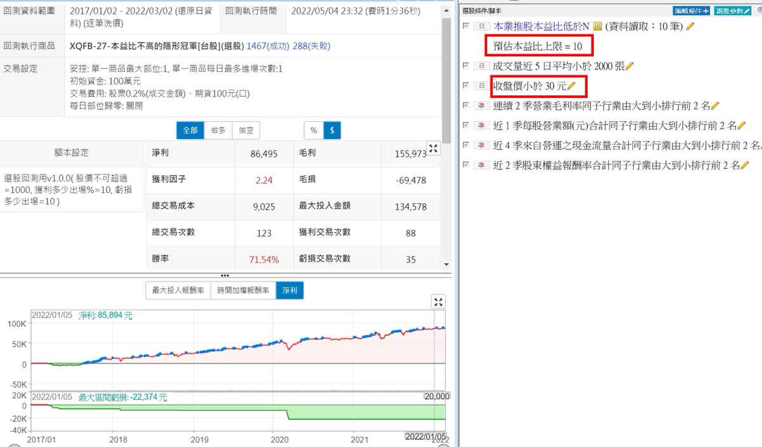Click pencil icon for 本業推股本益比低於N
762x447 pixels.
pos(690,26)
